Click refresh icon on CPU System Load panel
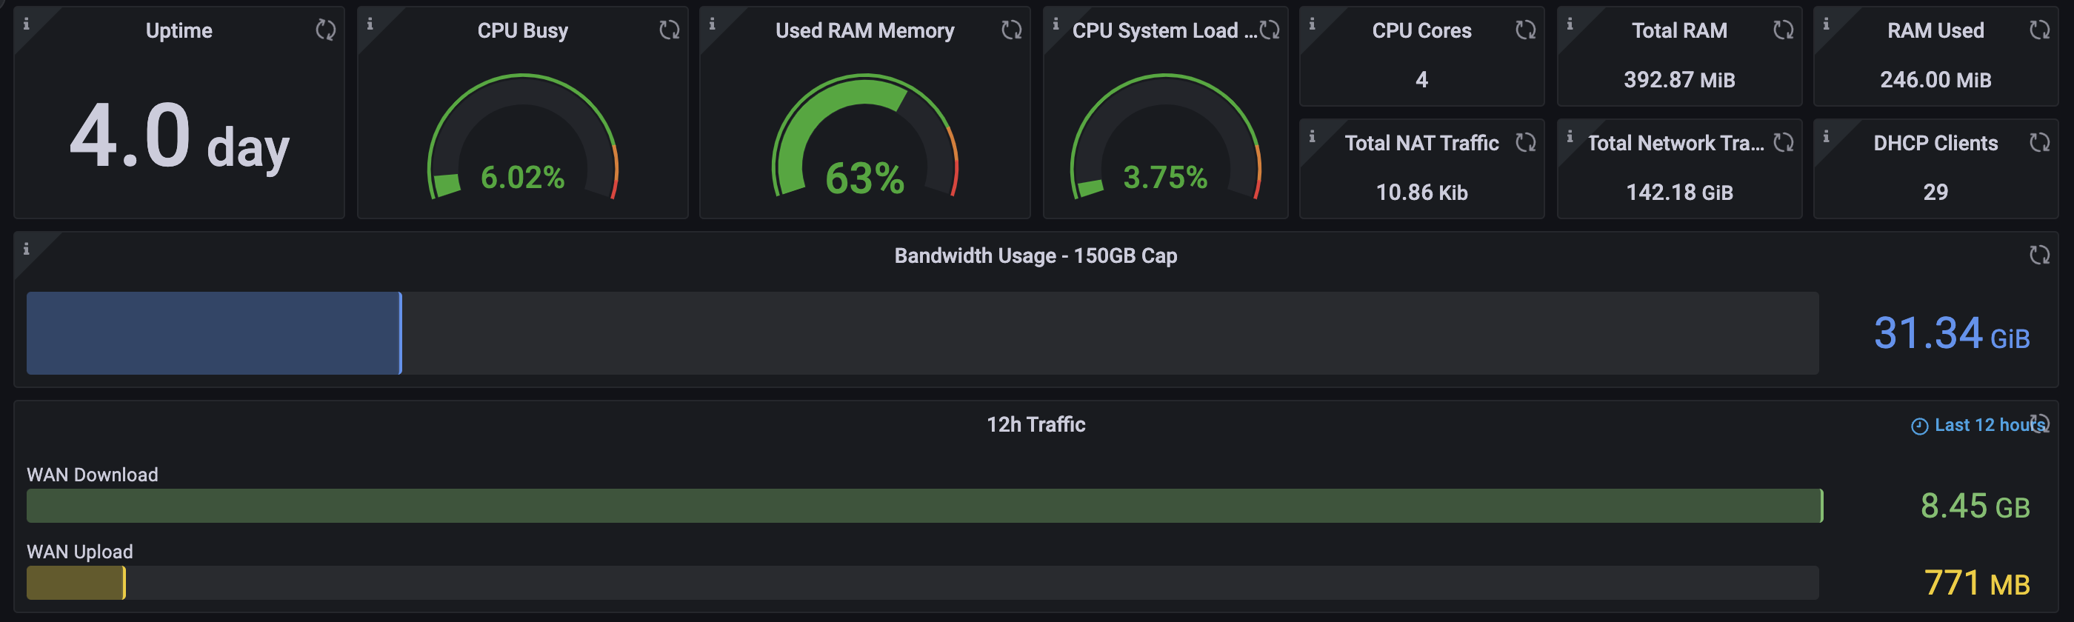Image resolution: width=2074 pixels, height=622 pixels. (1269, 30)
